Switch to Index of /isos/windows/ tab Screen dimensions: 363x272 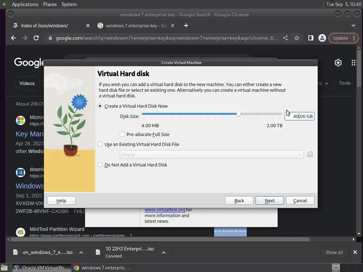[44, 25]
